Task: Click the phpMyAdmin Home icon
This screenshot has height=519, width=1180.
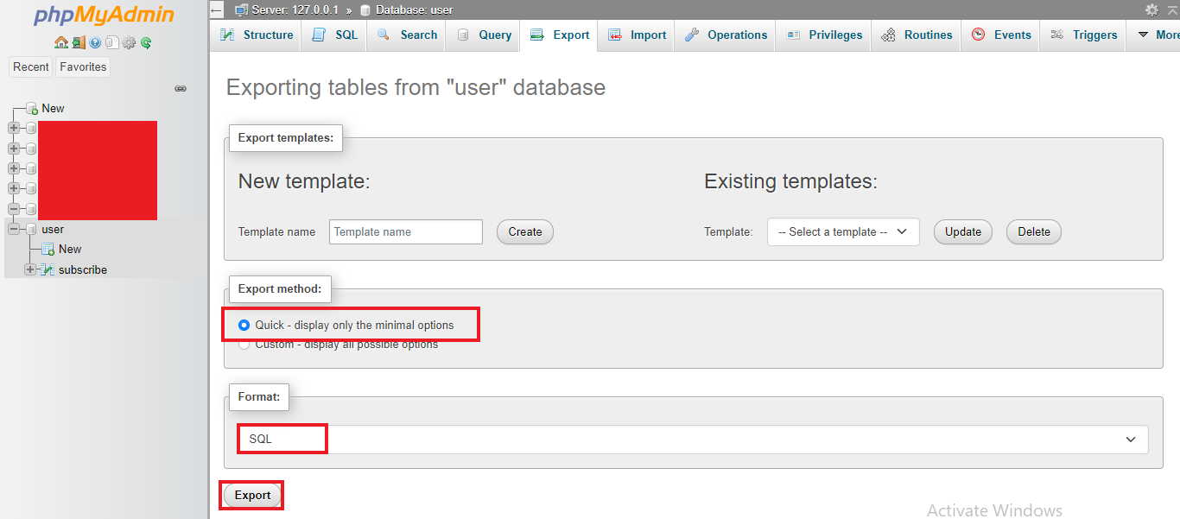Action: 60,42
